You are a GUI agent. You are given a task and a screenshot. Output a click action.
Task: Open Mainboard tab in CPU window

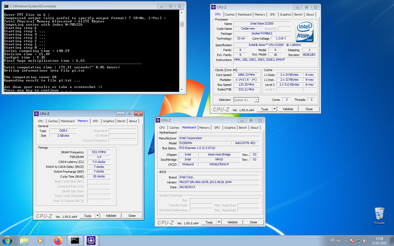coord(244,14)
